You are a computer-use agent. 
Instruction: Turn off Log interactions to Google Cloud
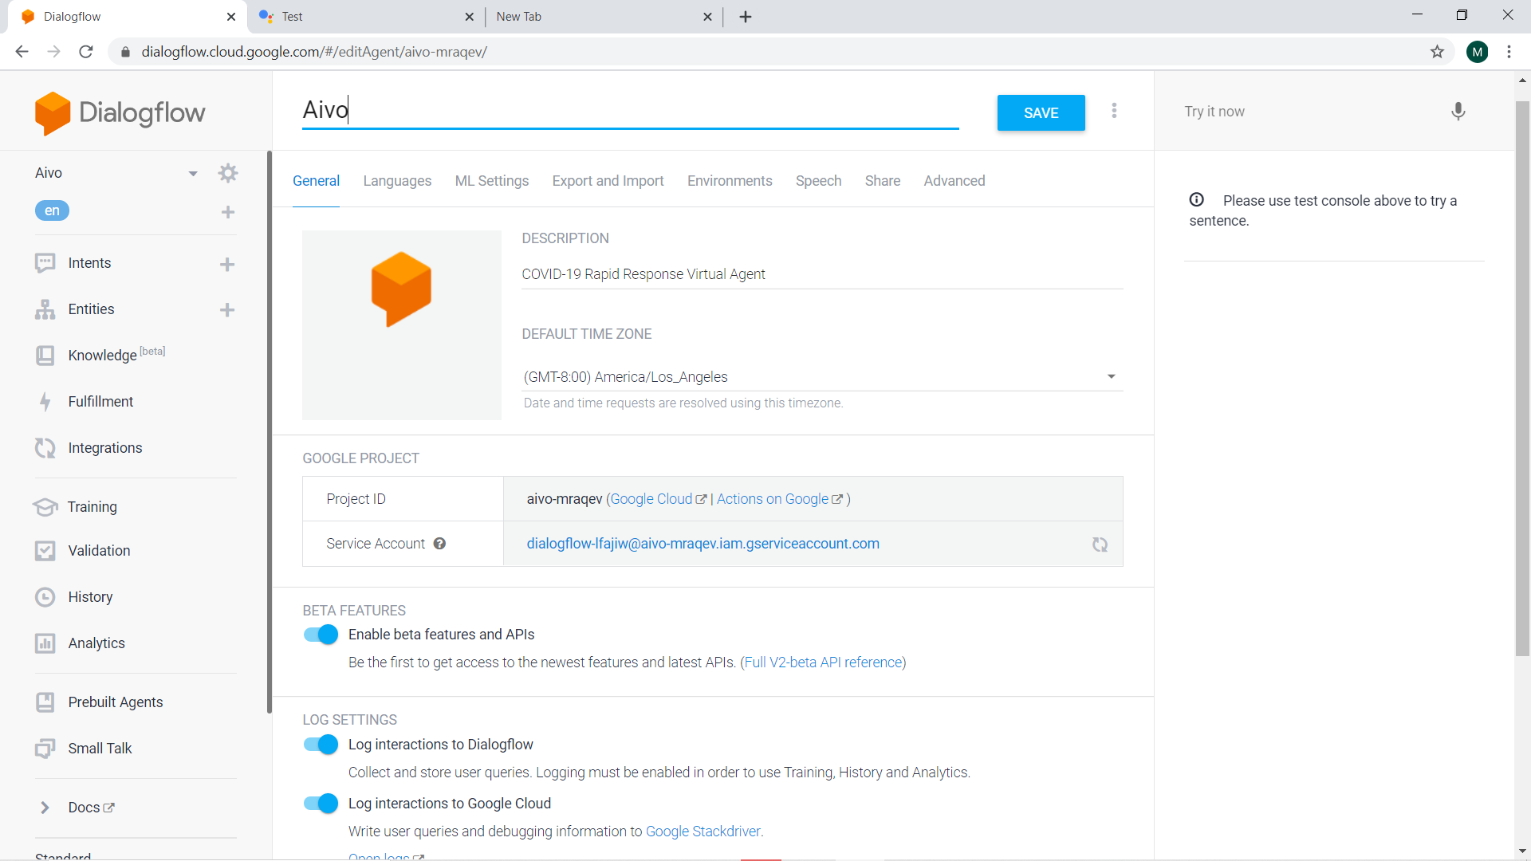click(321, 804)
